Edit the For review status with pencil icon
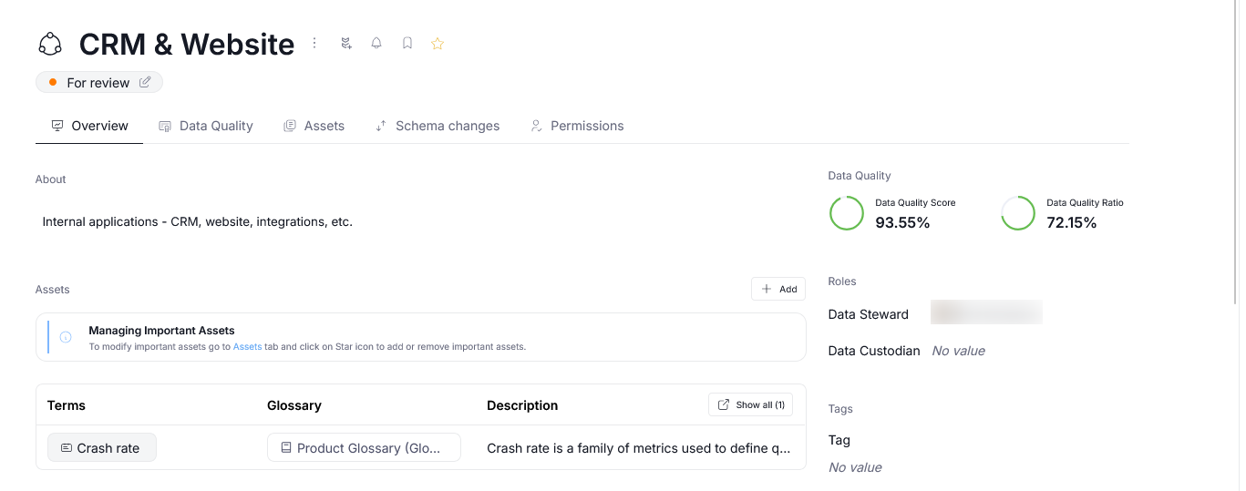The image size is (1246, 491). click(x=145, y=83)
